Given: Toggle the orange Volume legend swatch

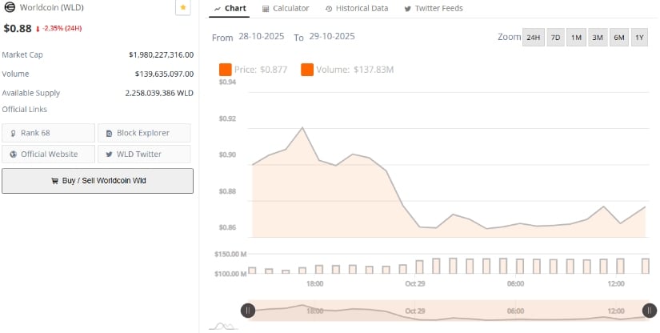Looking at the screenshot, I should [307, 70].
